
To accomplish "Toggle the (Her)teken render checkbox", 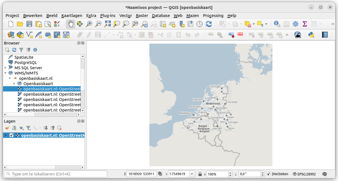I will pyautogui.click(x=269, y=174).
